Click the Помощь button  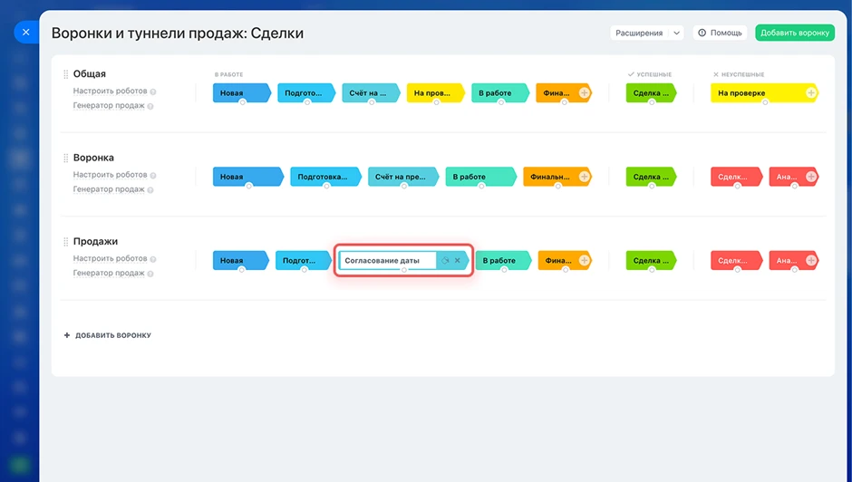click(x=720, y=33)
